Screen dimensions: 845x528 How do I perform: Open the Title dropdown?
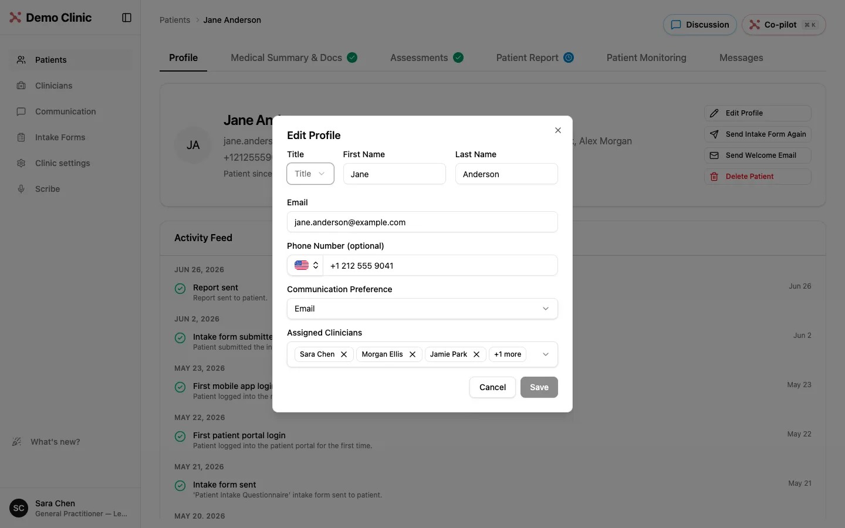coord(310,174)
